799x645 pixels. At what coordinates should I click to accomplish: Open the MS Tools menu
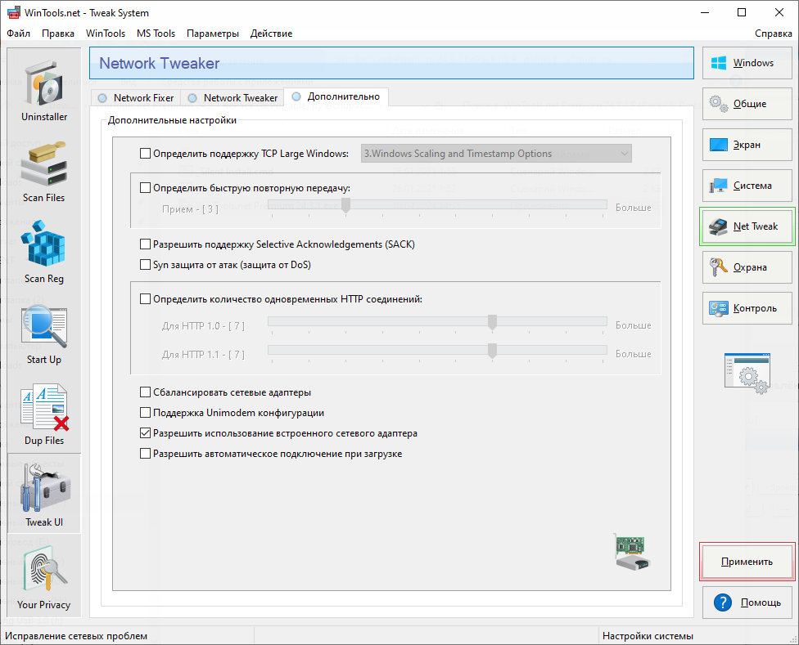pyautogui.click(x=156, y=34)
